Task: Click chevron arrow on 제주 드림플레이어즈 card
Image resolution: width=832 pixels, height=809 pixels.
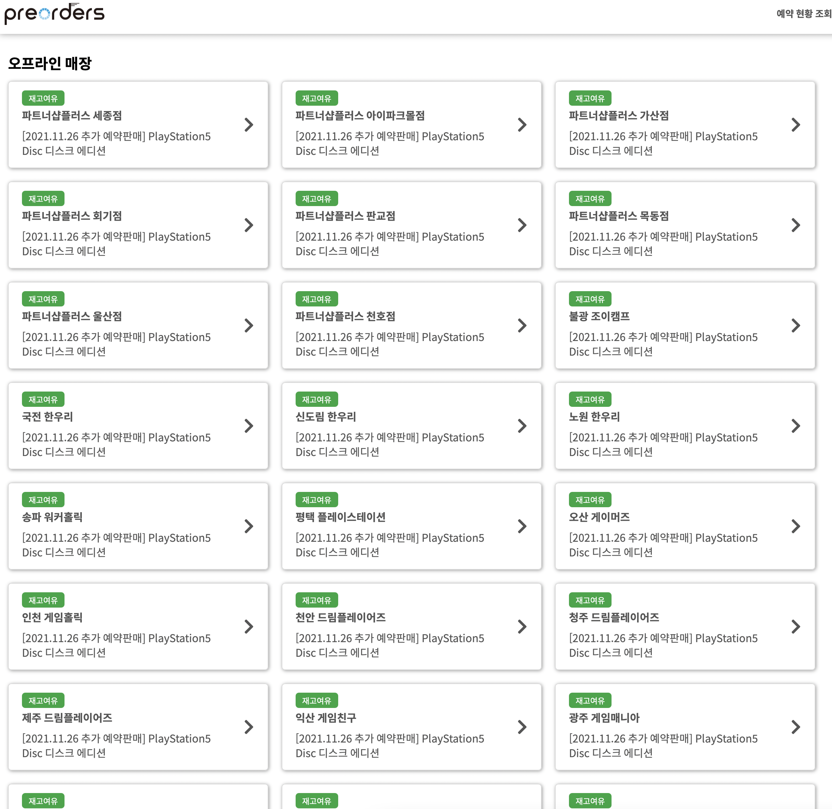Action: click(249, 727)
